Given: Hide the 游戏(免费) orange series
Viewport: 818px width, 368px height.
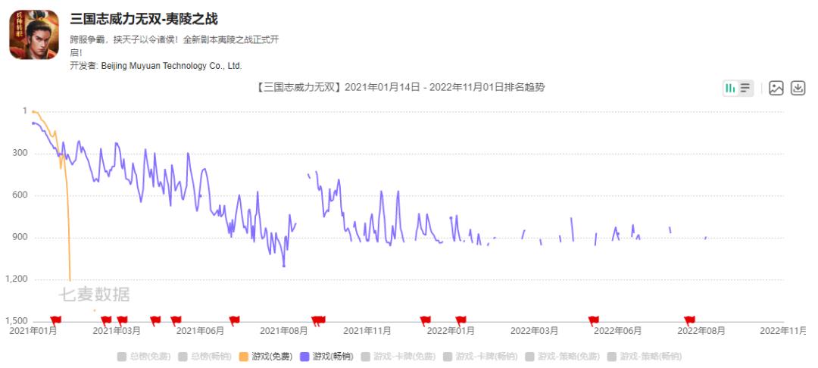Looking at the screenshot, I should tap(266, 357).
